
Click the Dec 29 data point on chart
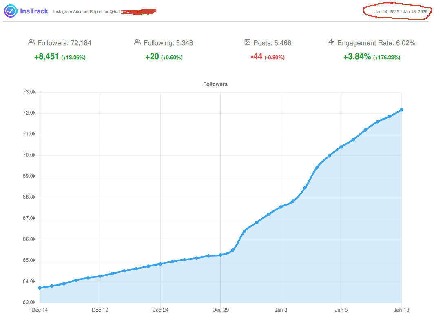click(x=220, y=254)
